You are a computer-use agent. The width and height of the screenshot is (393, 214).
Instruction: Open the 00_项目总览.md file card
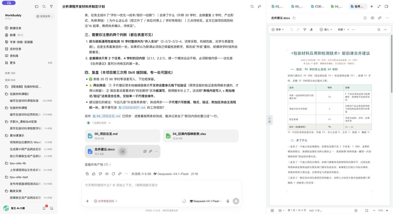click(122, 136)
